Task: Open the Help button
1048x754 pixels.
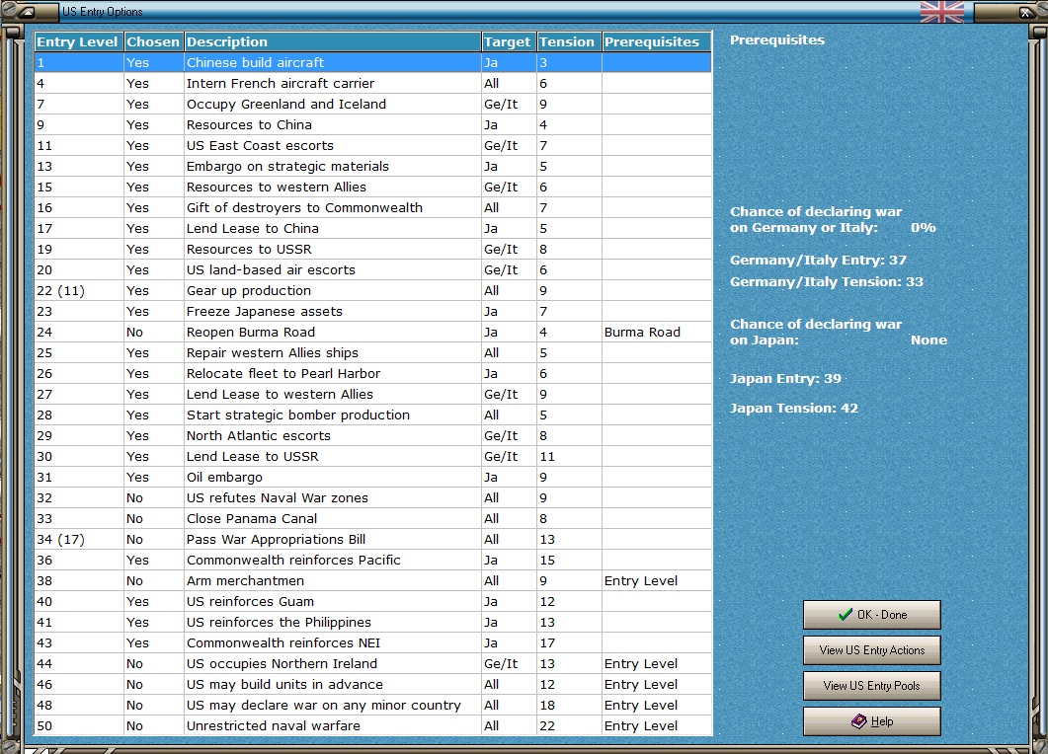Action: coord(871,721)
